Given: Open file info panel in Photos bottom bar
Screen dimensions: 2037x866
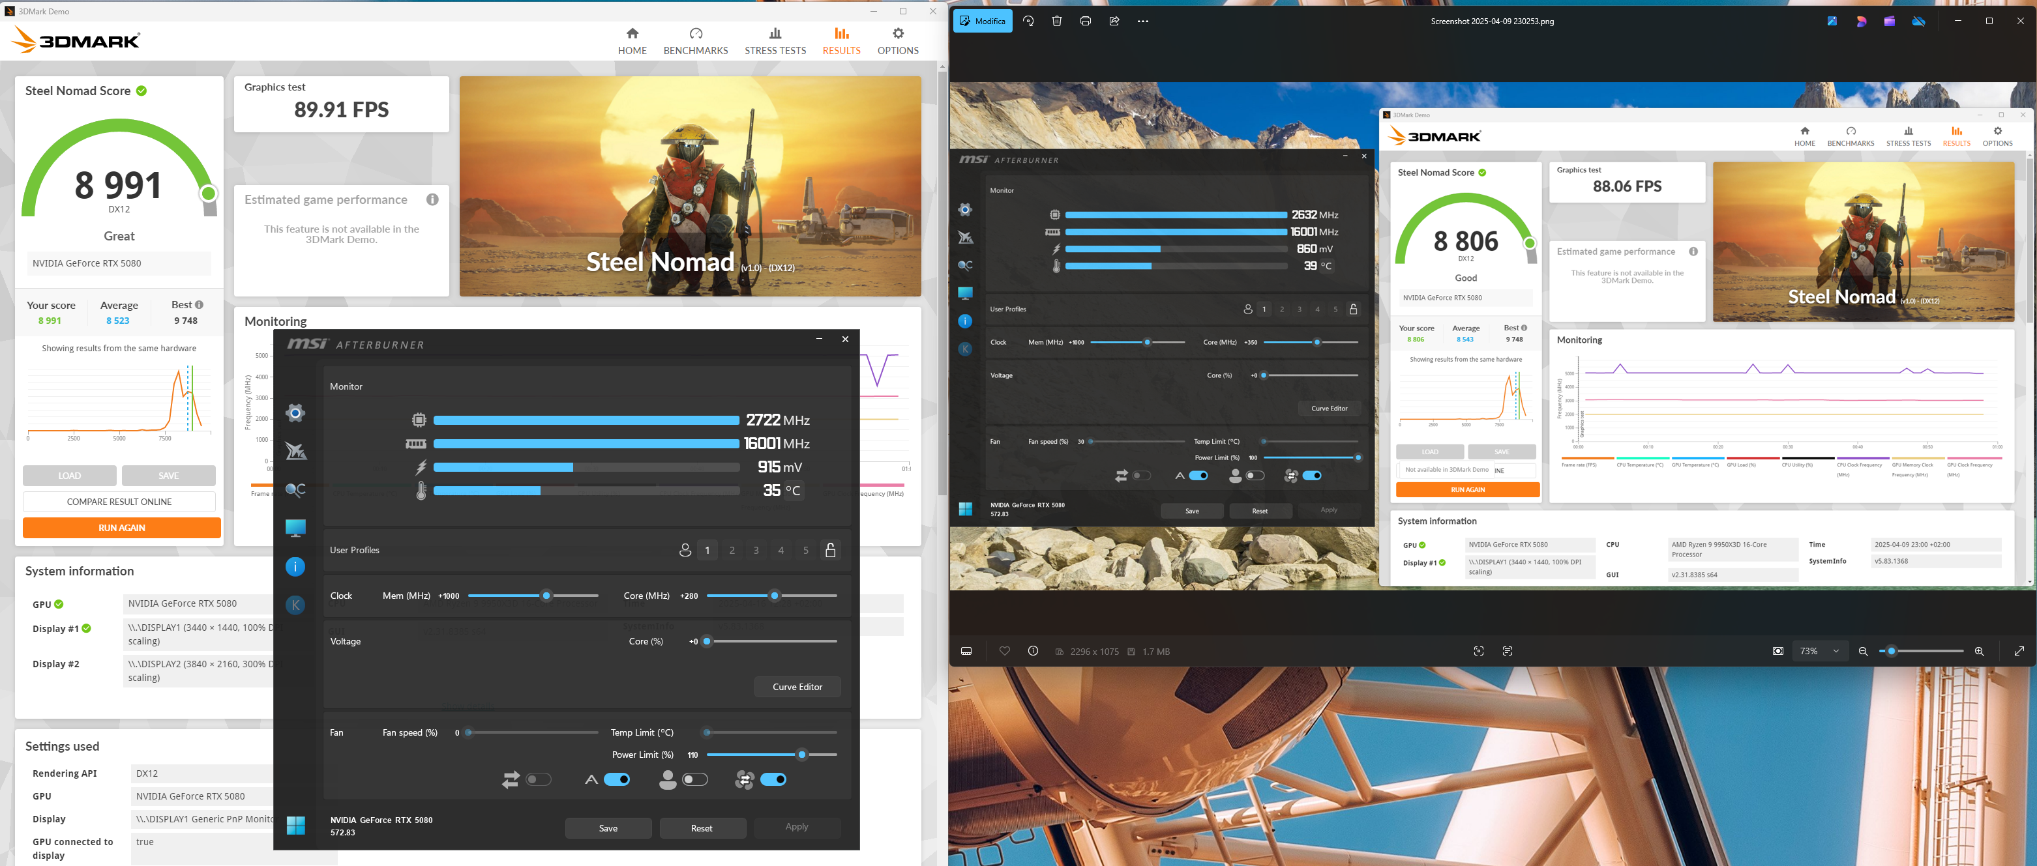Looking at the screenshot, I should [1033, 651].
